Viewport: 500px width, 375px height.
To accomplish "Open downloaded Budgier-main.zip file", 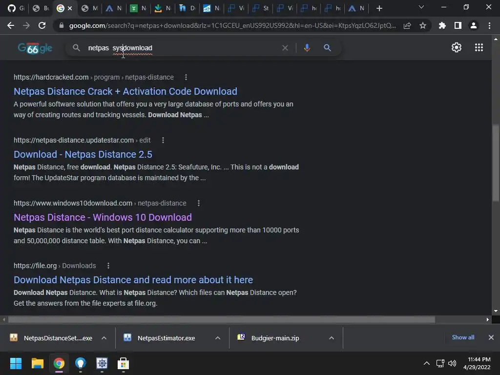I will (x=269, y=338).
